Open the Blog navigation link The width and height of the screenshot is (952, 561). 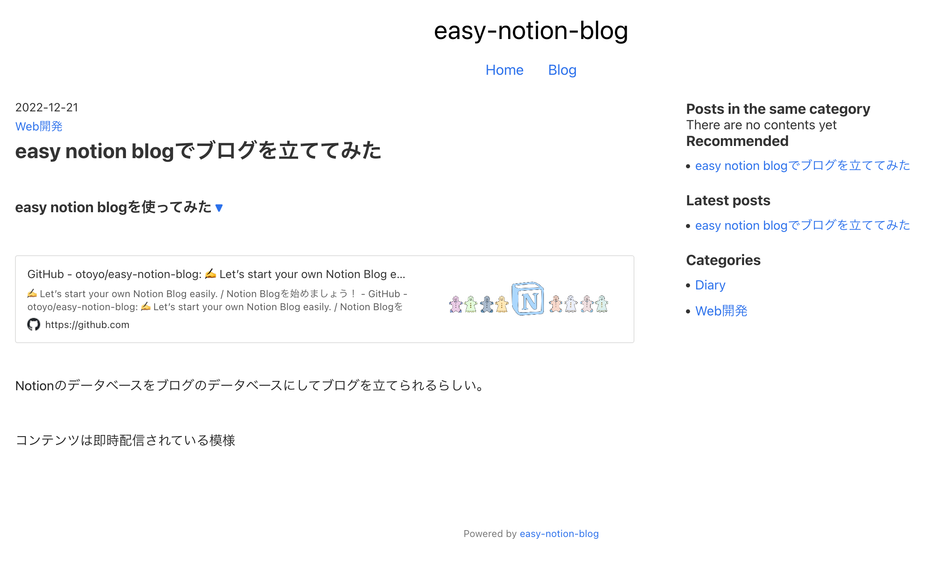click(562, 70)
